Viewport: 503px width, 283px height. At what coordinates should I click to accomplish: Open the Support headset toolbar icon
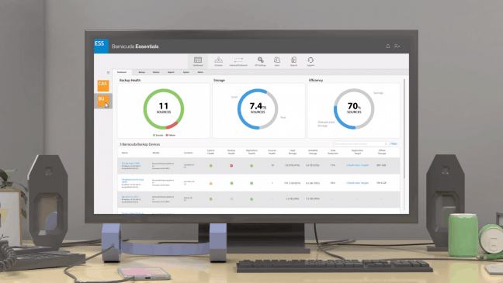pos(310,61)
